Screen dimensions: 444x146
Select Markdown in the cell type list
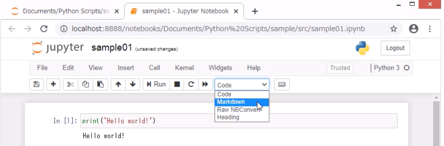point(242,102)
